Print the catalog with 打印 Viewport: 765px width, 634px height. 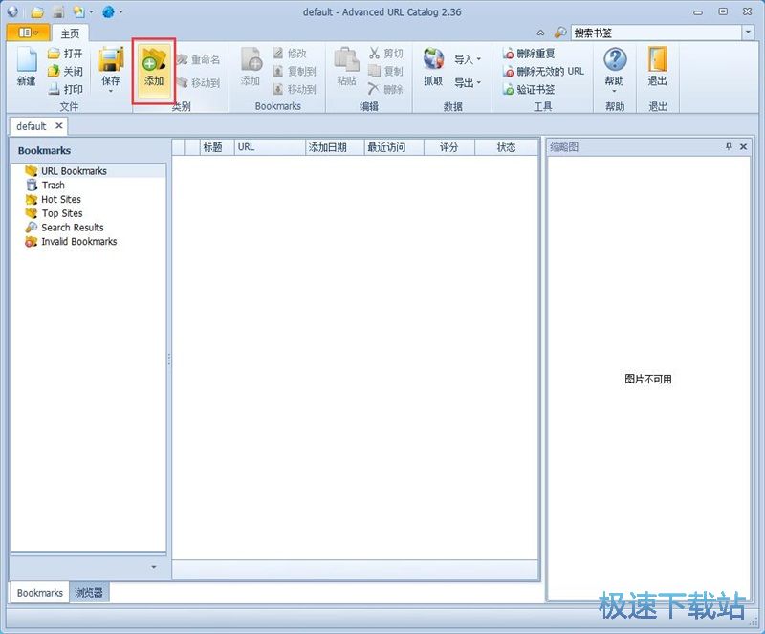(x=65, y=89)
